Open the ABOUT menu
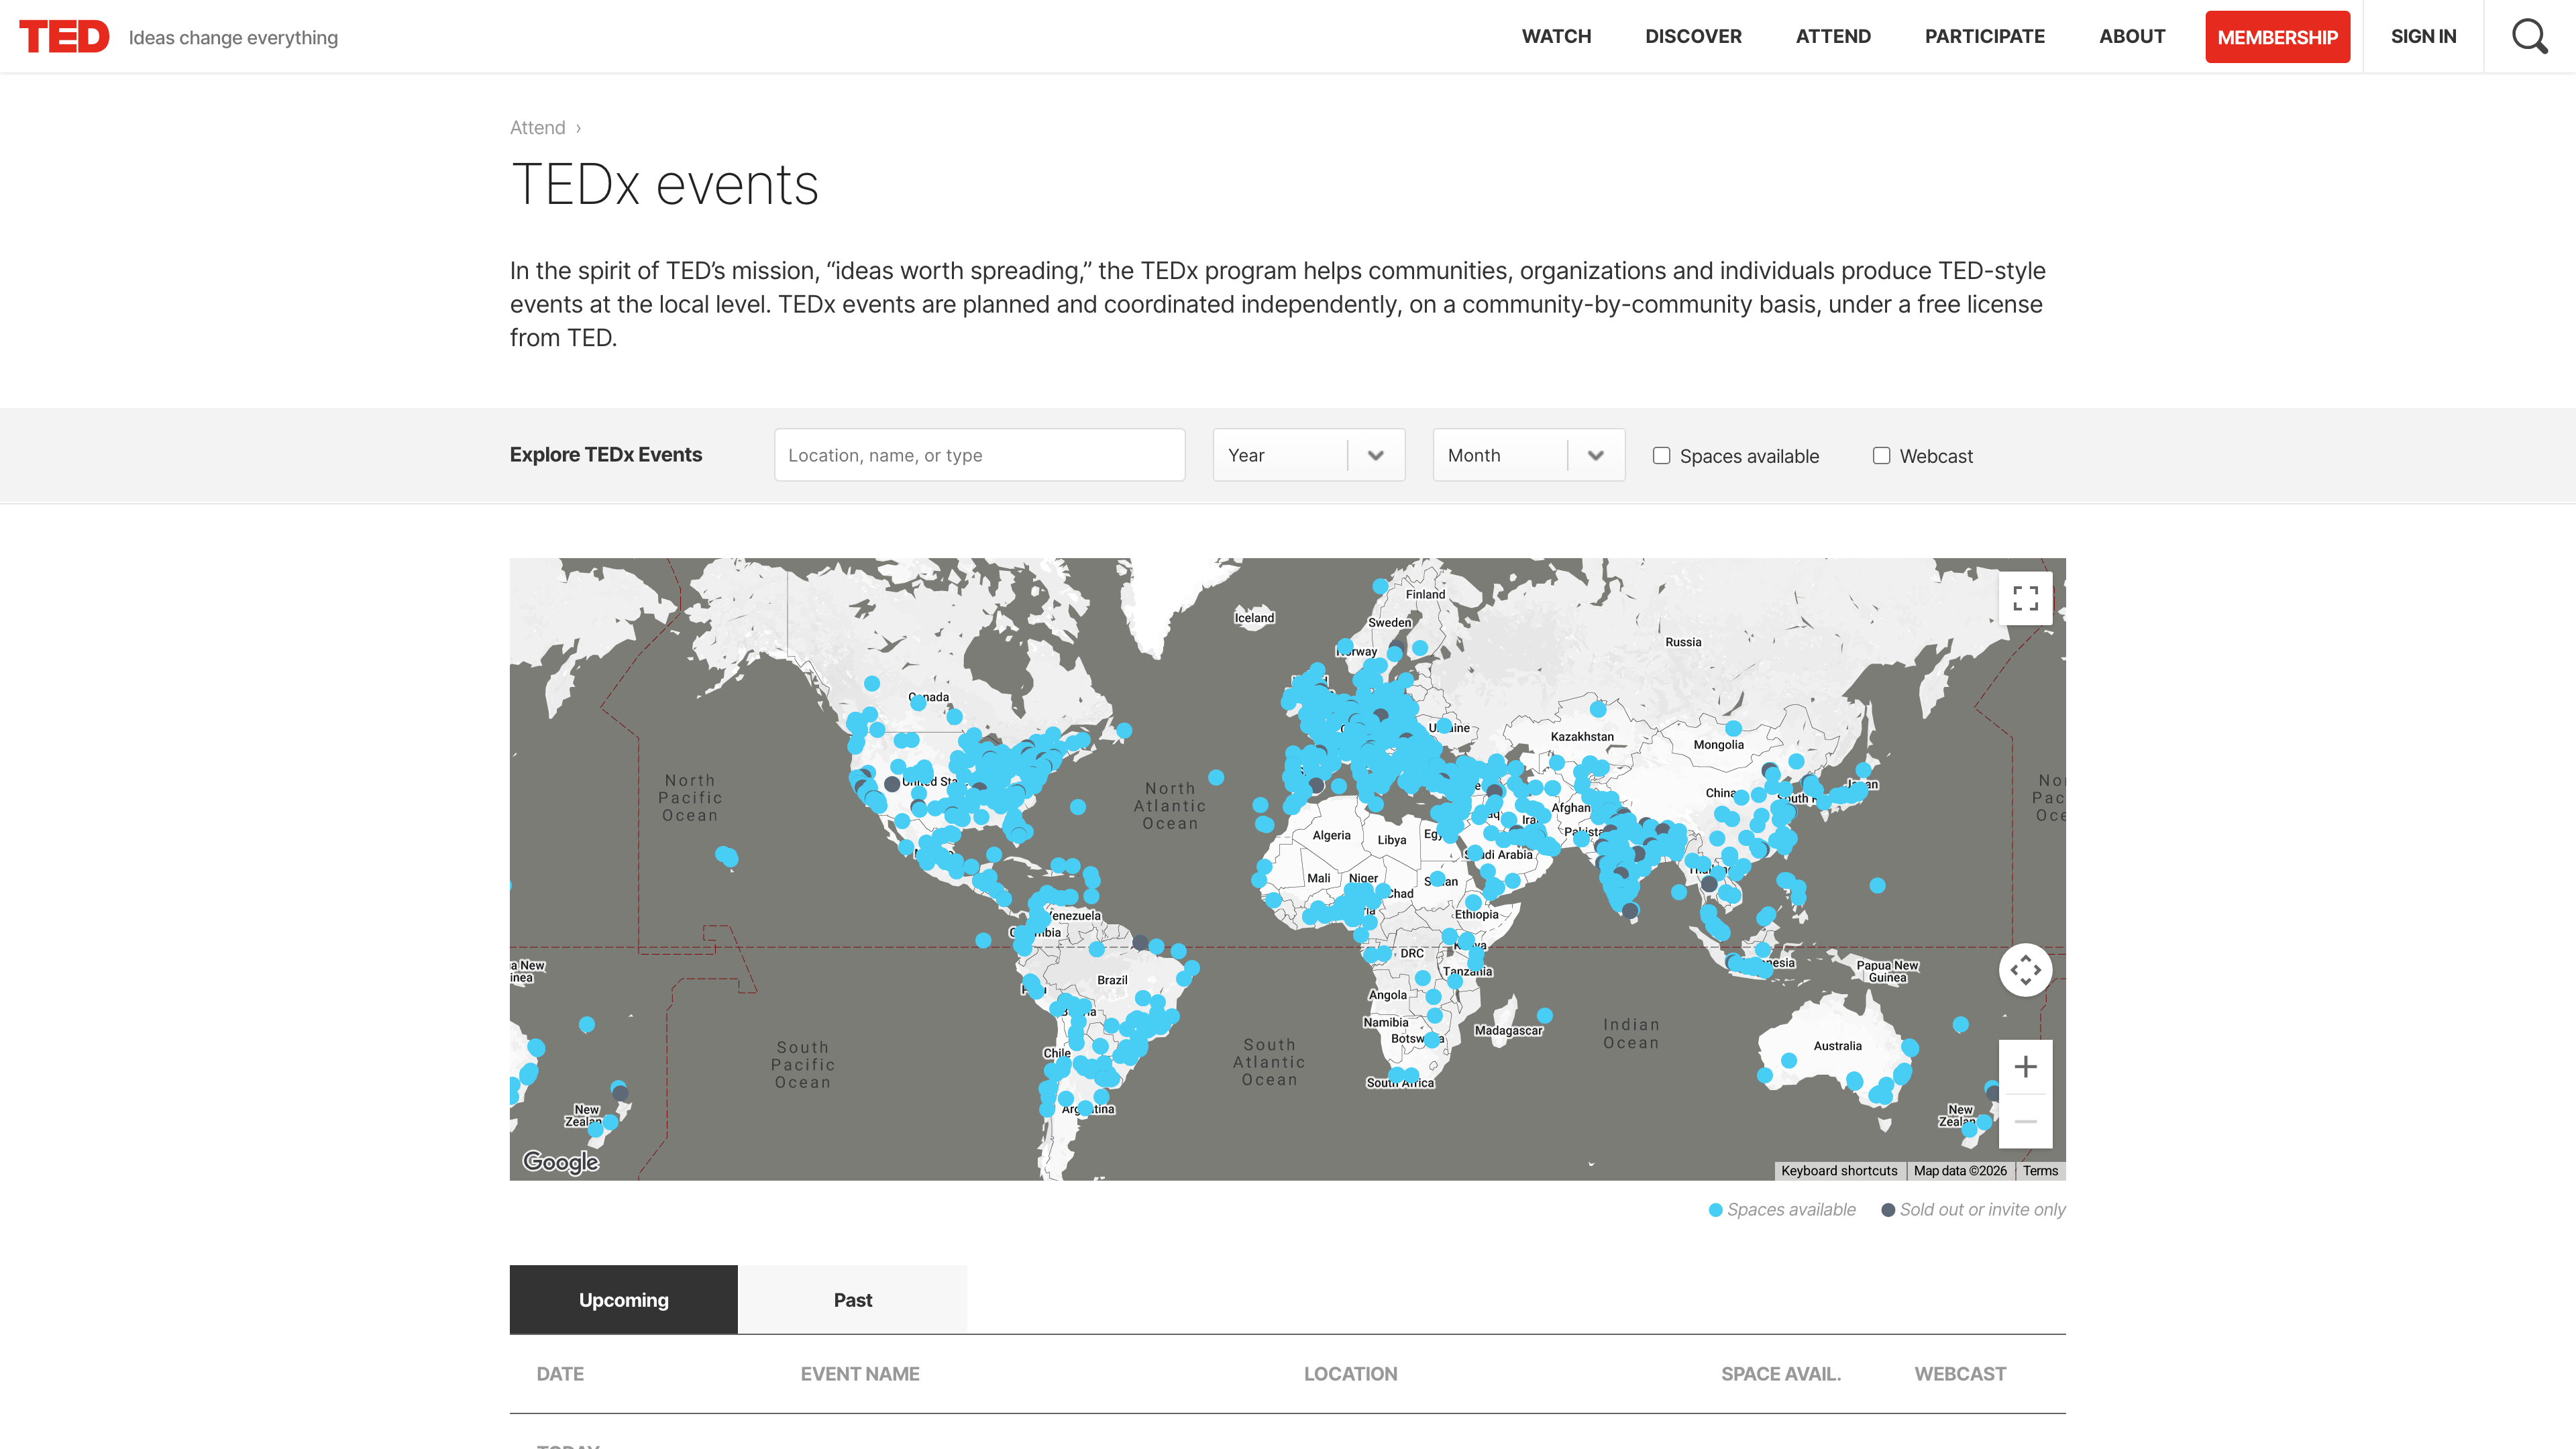2576x1449 pixels. [x=2132, y=36]
